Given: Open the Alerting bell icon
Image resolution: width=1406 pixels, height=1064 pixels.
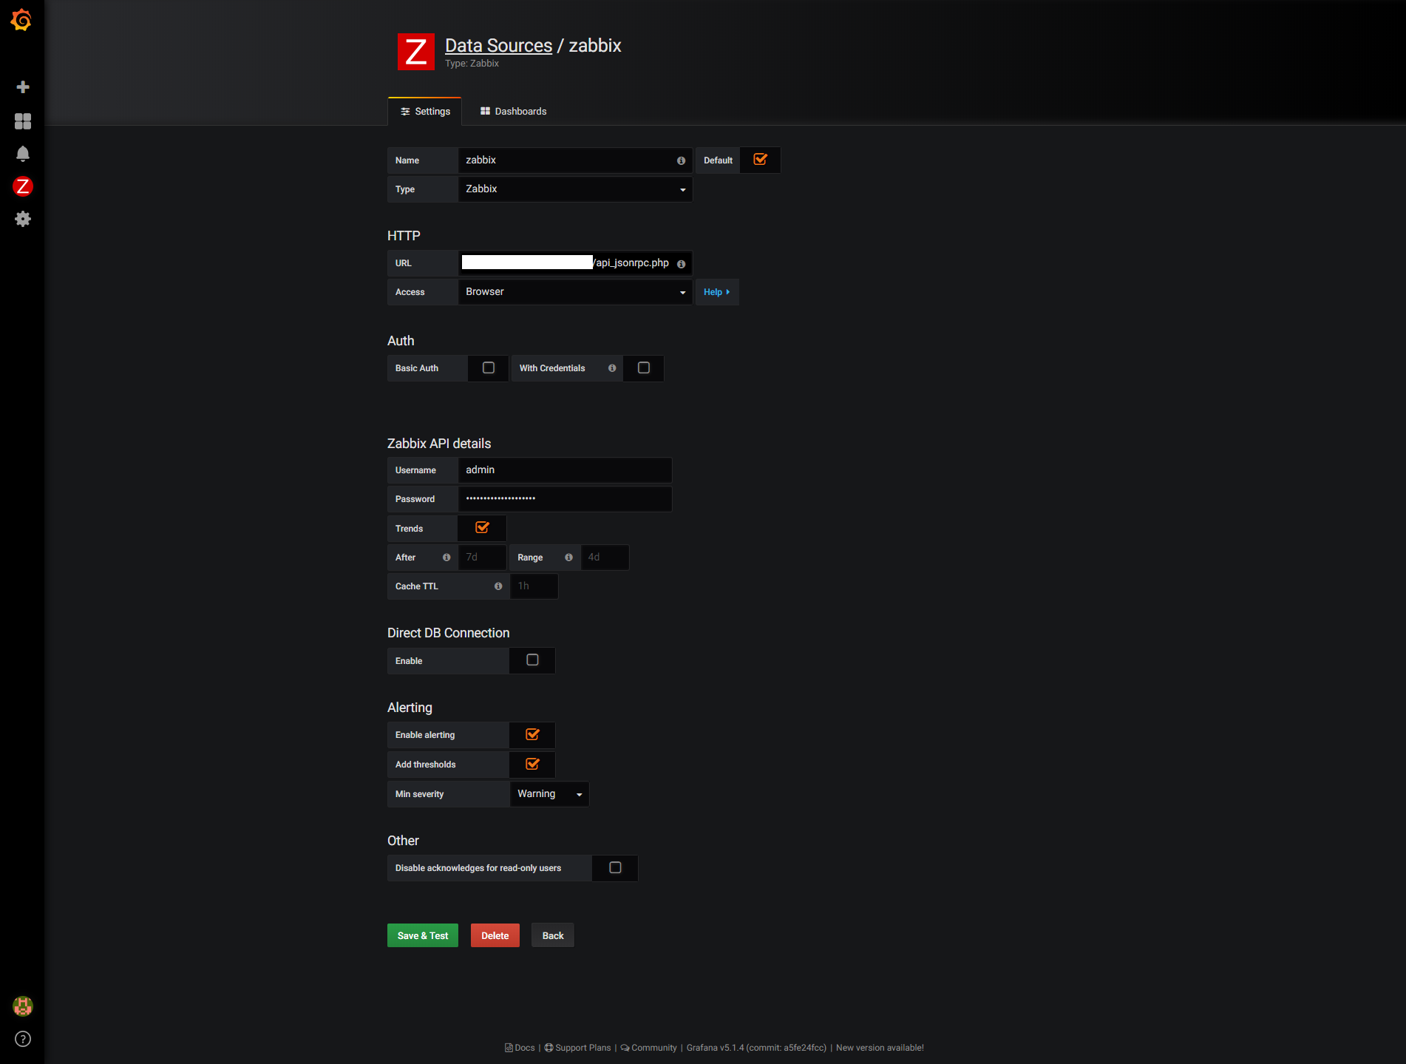Looking at the screenshot, I should pos(23,154).
